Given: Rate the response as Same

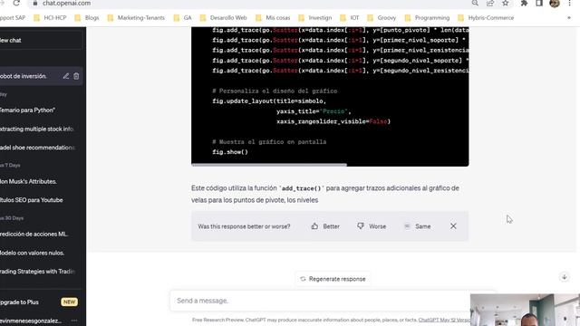Looking at the screenshot, I should coord(418,226).
